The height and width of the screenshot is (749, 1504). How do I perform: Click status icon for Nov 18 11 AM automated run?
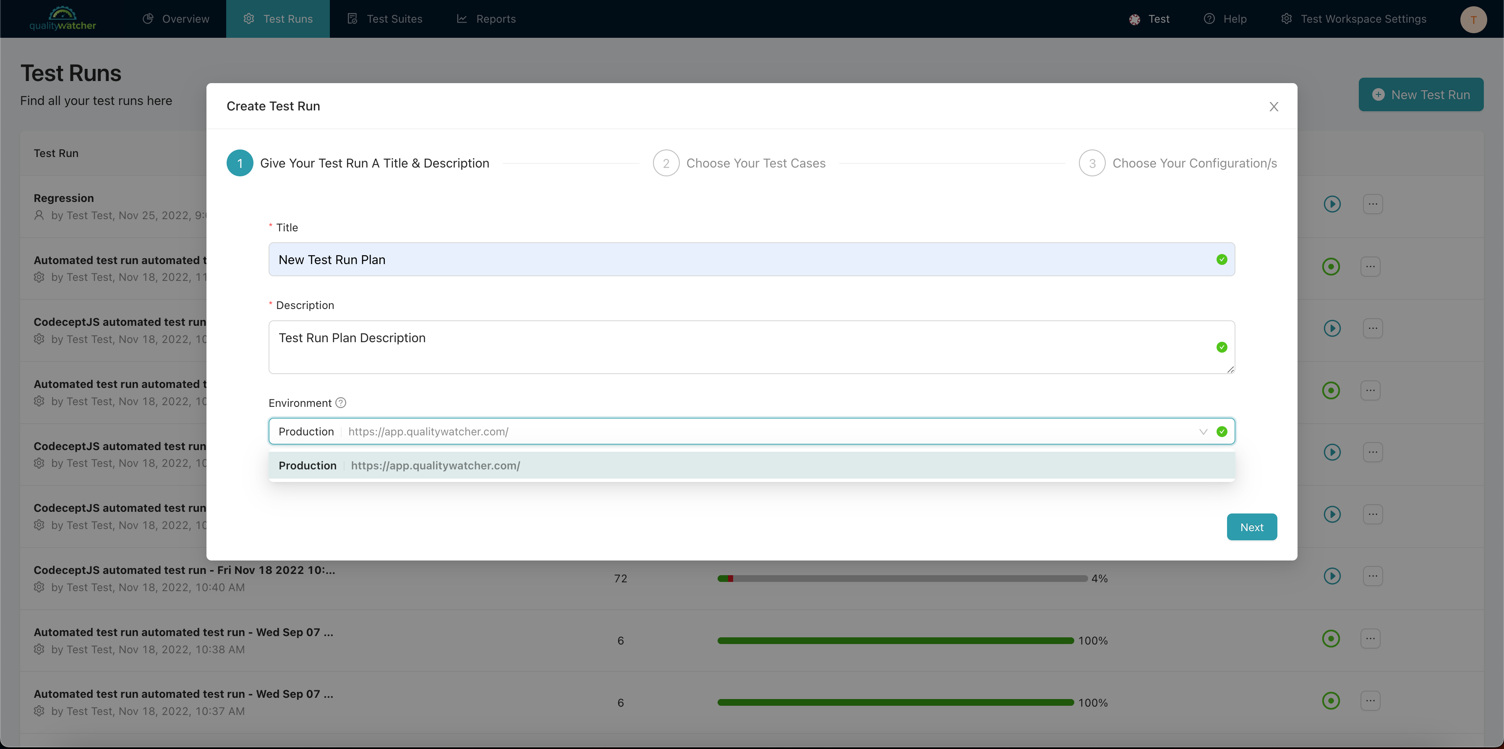[x=1331, y=267]
